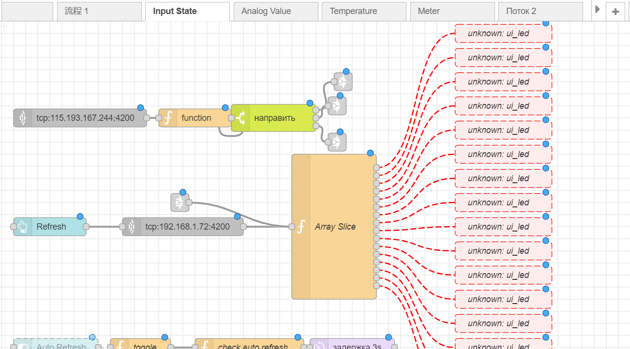Click the link node directly above Array Slice
630x349 pixels.
tap(337, 142)
